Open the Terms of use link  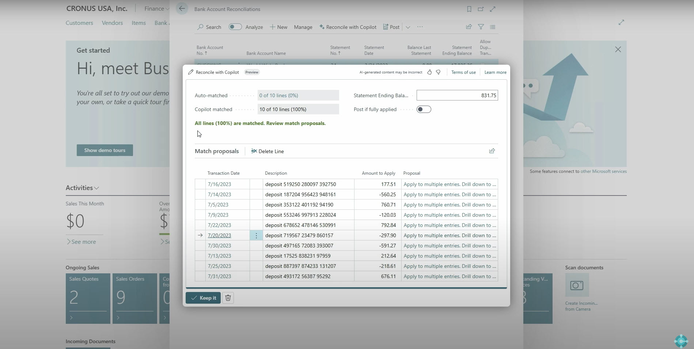pos(463,72)
